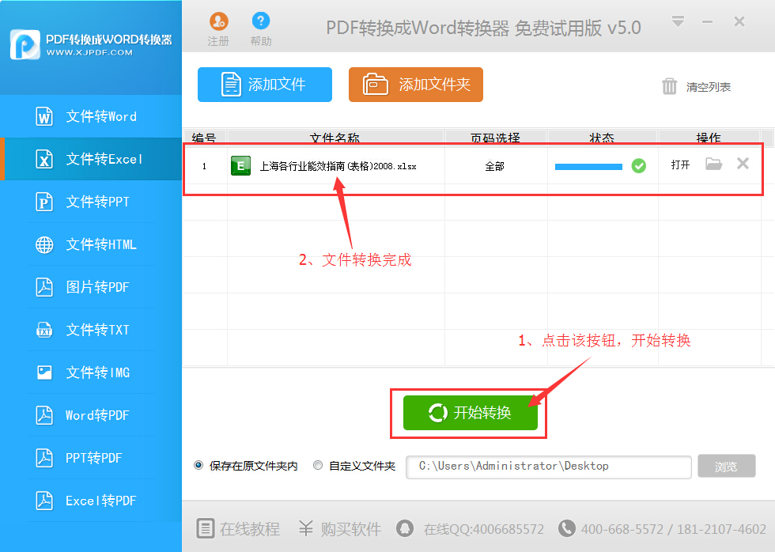The height and width of the screenshot is (552, 775).
Task: Click the 注册 register icon
Action: [218, 21]
